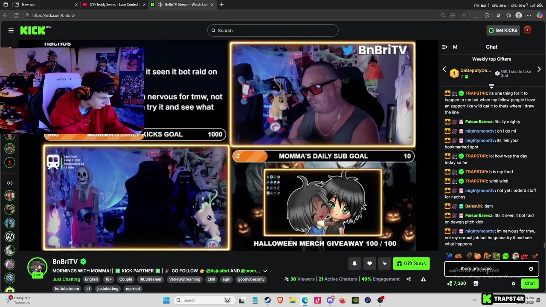The image size is (546, 307).
Task: Add this page to favorites star
Action: [x=464, y=15]
